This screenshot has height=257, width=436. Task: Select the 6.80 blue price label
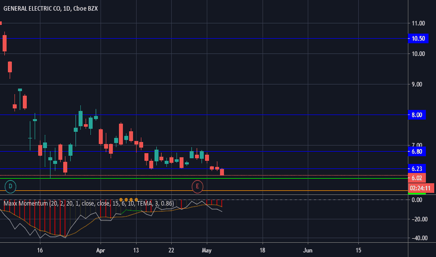pyautogui.click(x=416, y=151)
